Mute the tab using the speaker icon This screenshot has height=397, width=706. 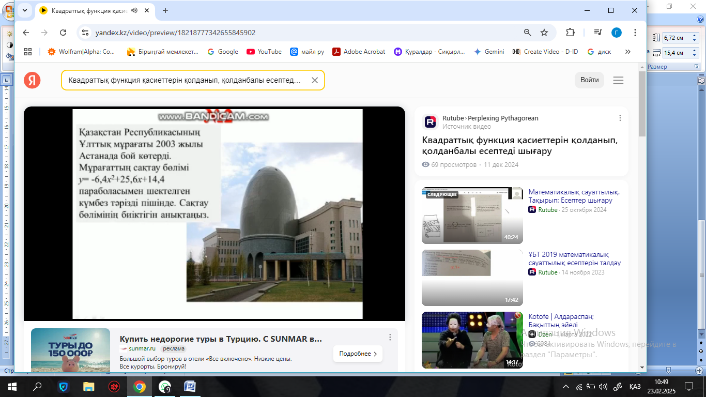coord(135,10)
